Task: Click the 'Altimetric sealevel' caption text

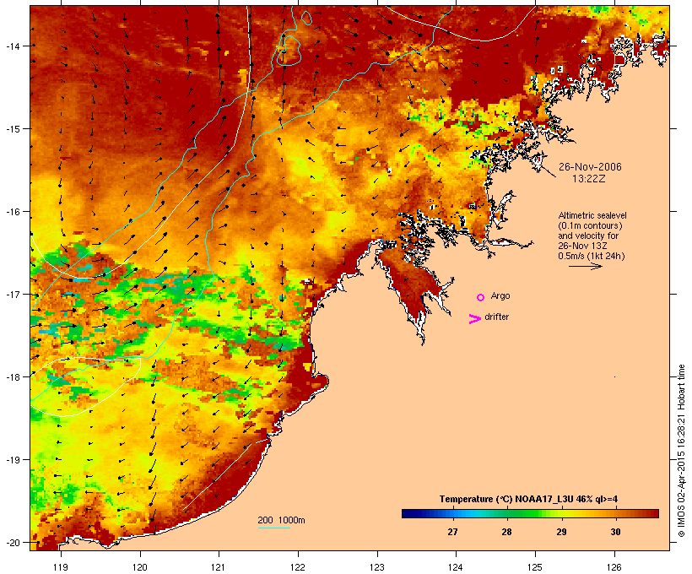Action: (x=592, y=215)
